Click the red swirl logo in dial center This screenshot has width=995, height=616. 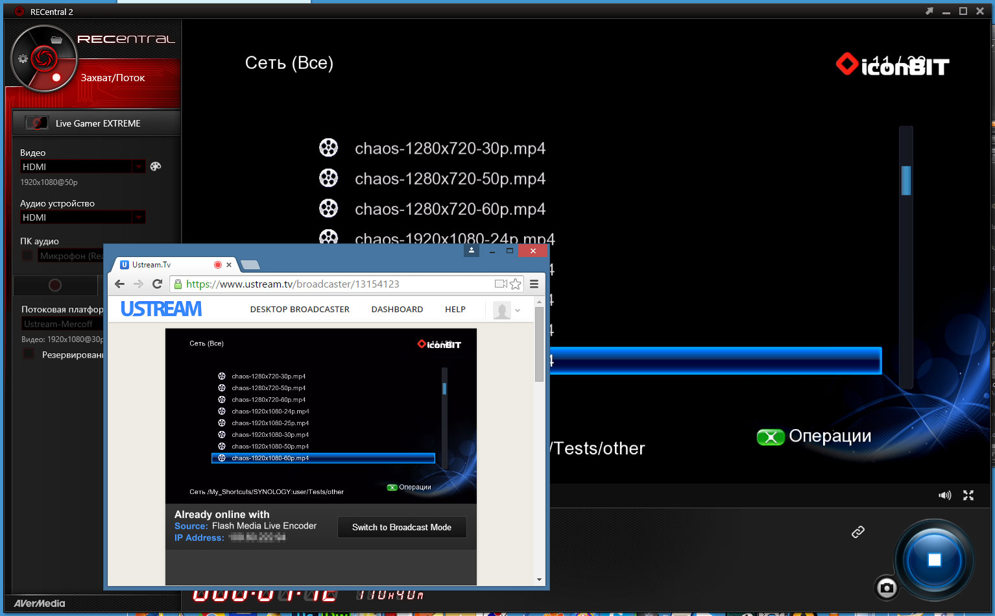[x=45, y=59]
